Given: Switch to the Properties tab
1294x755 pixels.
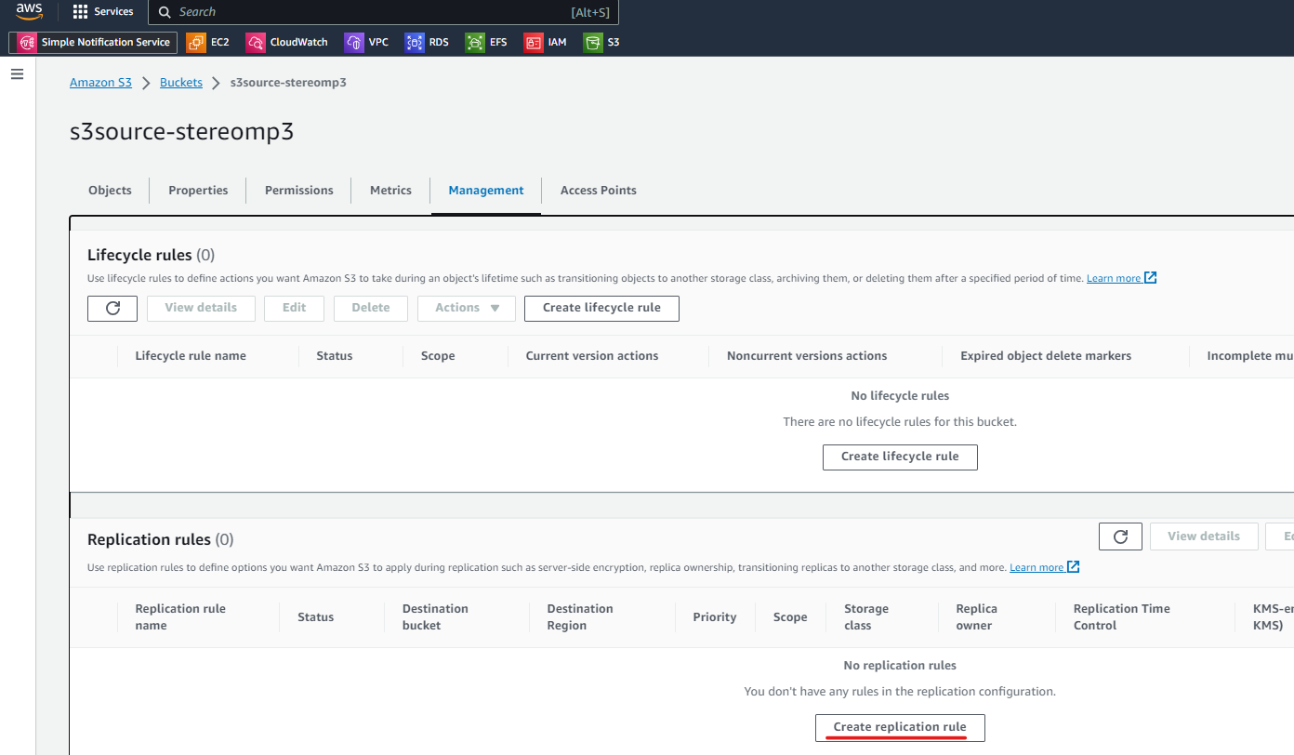Looking at the screenshot, I should point(198,191).
